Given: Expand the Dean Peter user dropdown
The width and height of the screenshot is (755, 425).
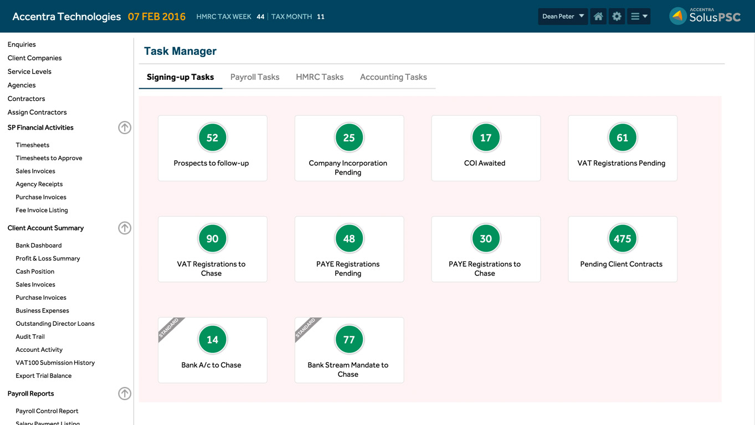Looking at the screenshot, I should [563, 17].
